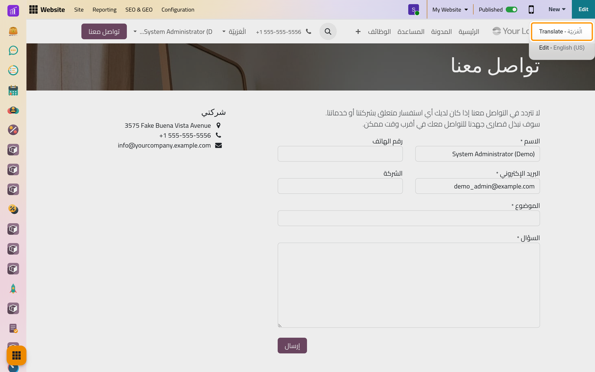Click the إرسال submit button
595x372 pixels.
click(x=292, y=345)
